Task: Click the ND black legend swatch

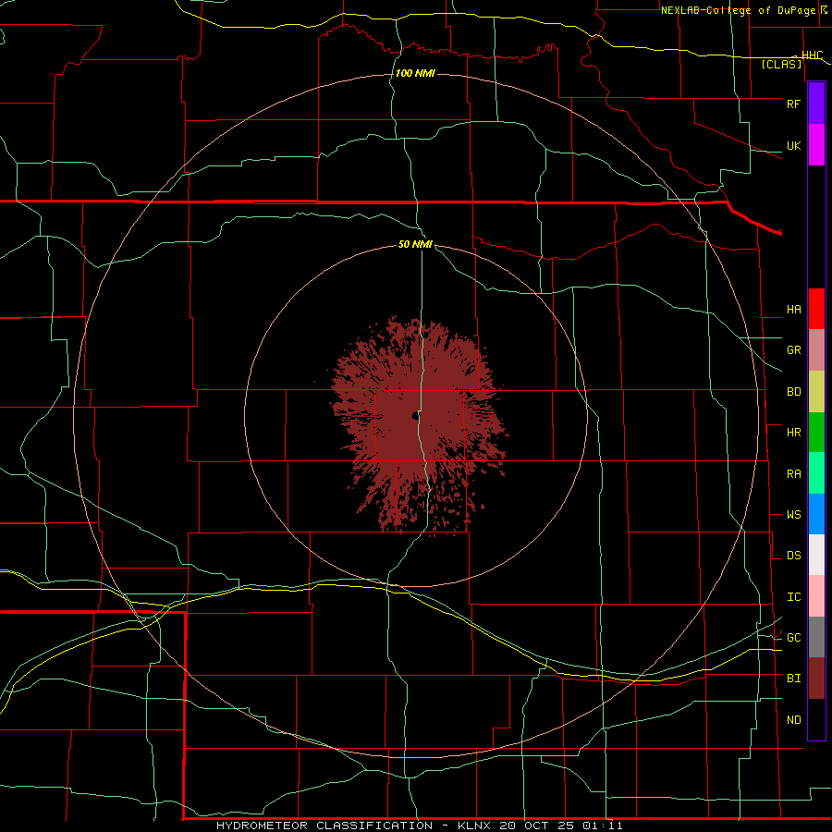Action: point(816,719)
